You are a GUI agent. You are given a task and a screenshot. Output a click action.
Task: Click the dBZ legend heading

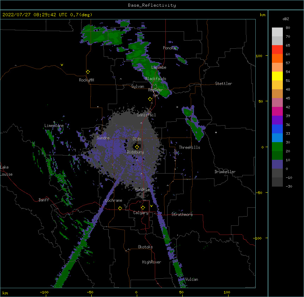286,19
